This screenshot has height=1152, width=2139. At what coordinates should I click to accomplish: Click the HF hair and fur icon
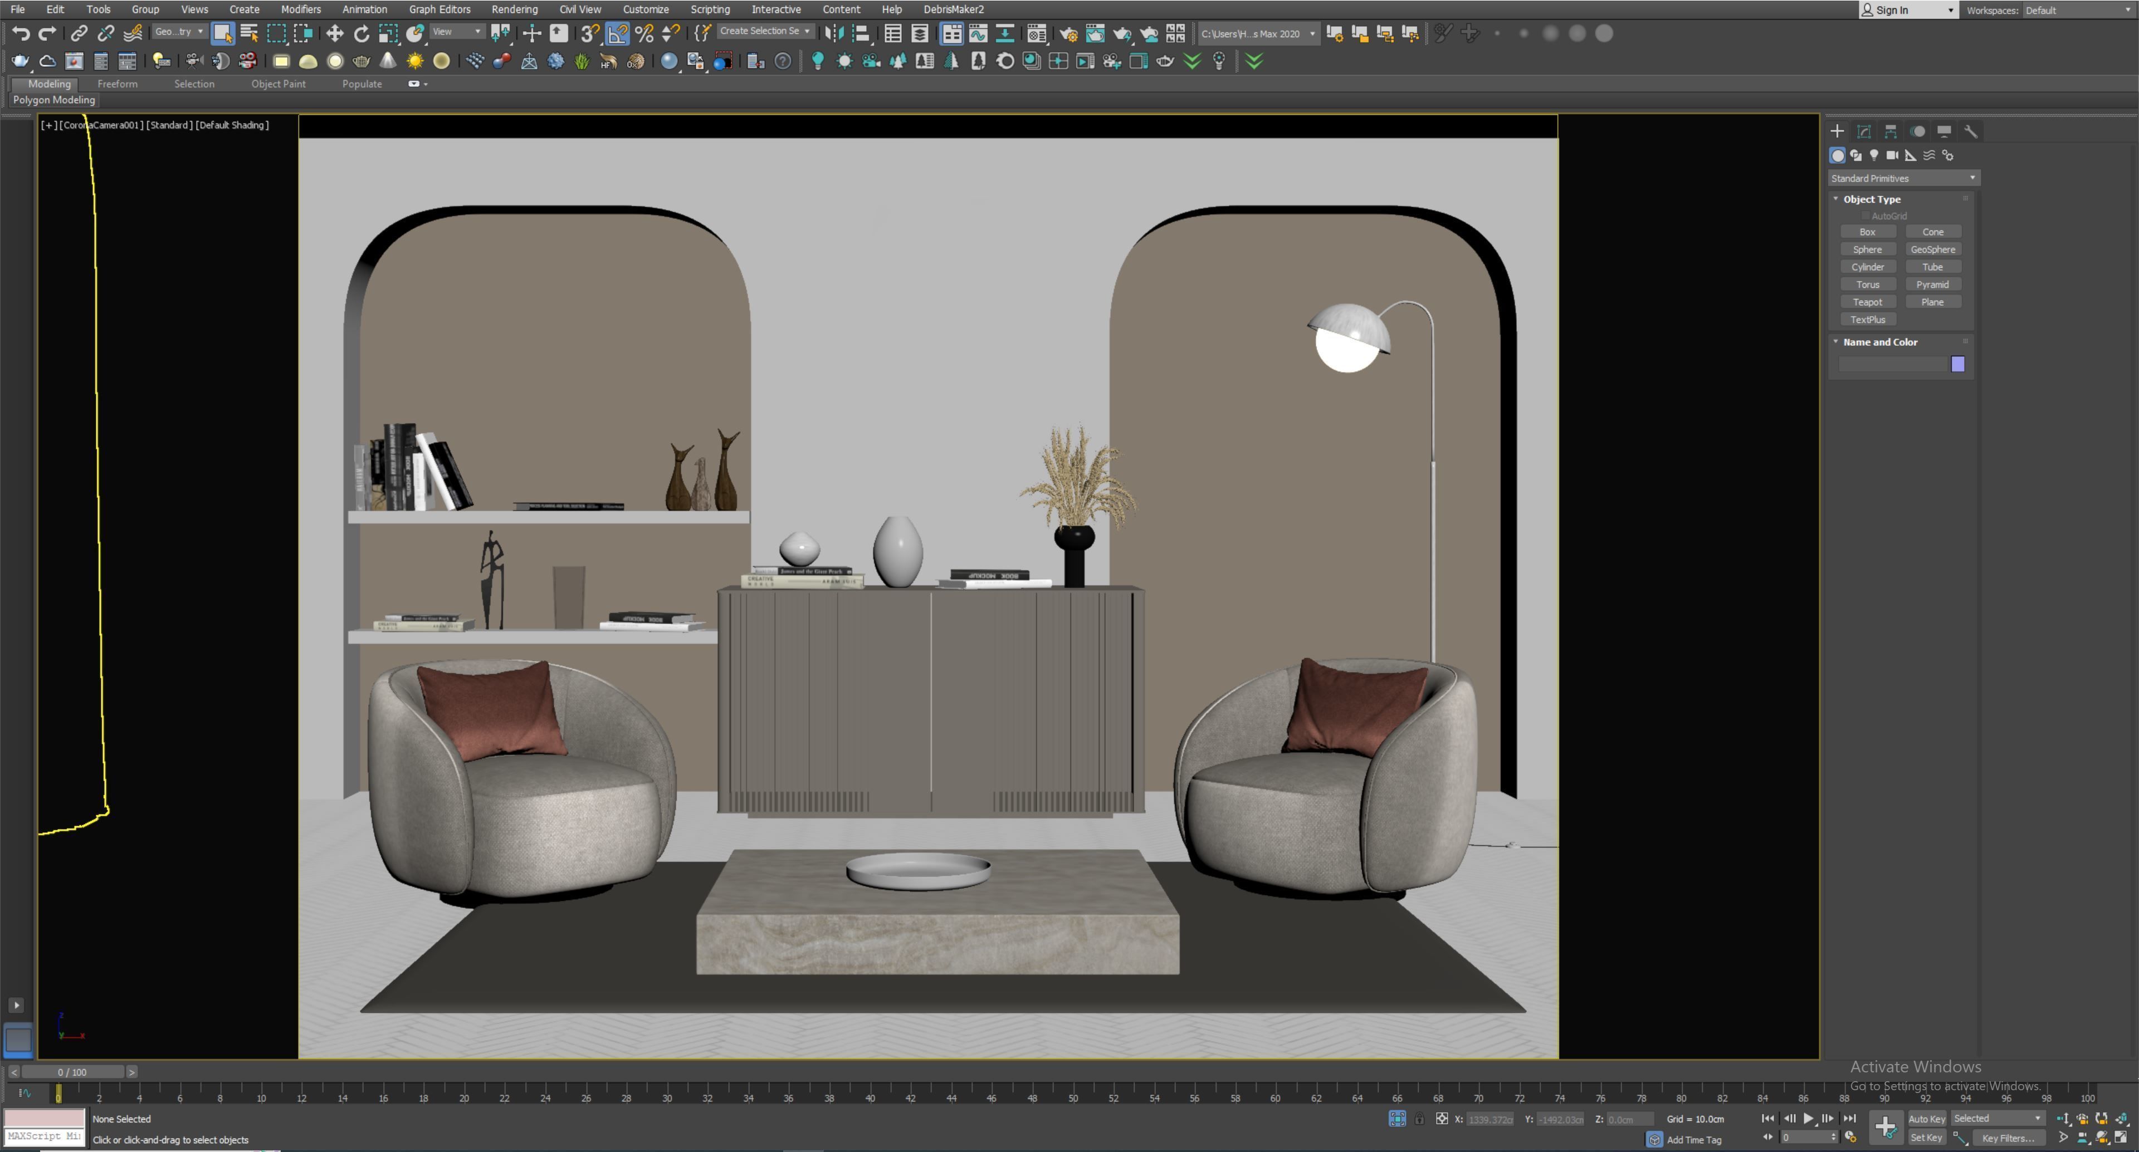click(x=609, y=61)
